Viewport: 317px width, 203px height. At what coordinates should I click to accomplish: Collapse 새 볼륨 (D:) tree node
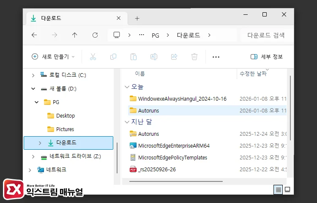tap(33, 88)
